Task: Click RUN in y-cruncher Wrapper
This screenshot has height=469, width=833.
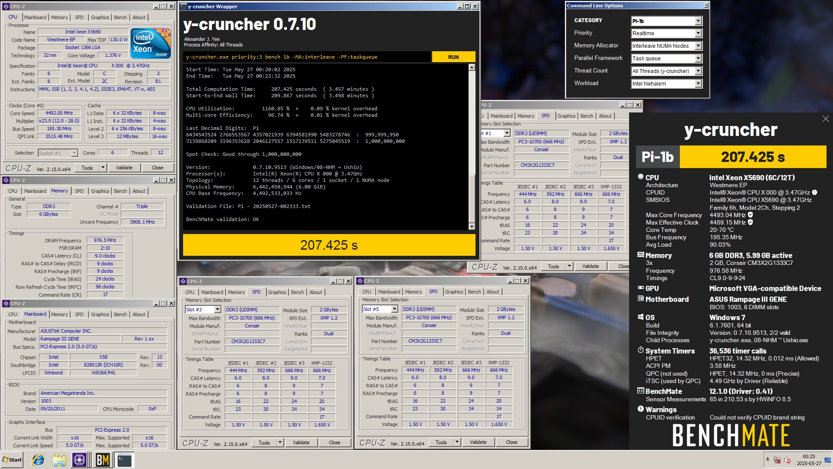Action: click(x=453, y=57)
